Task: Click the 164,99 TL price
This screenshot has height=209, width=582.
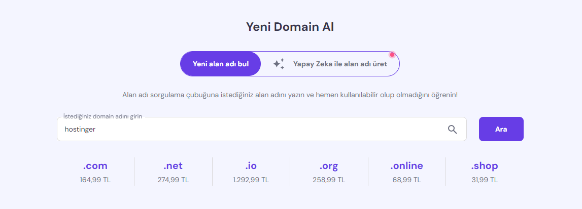Action: tap(95, 180)
